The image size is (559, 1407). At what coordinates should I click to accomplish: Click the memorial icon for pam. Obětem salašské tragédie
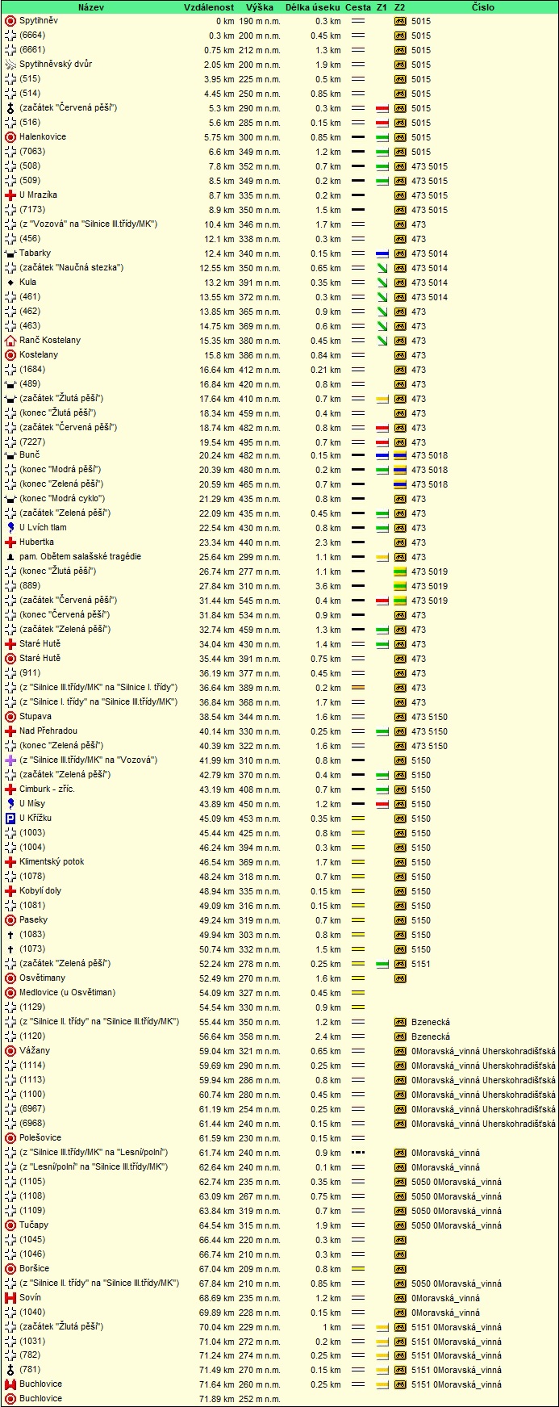10,557
